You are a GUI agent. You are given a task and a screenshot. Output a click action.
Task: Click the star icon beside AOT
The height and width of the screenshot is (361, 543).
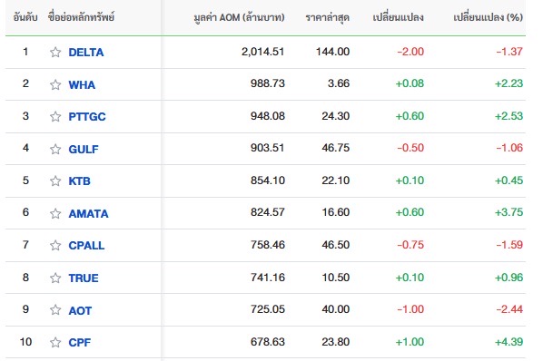[55, 309]
